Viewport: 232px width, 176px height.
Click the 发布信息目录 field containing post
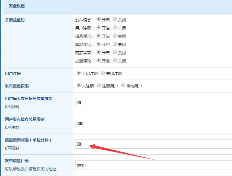click(153, 165)
